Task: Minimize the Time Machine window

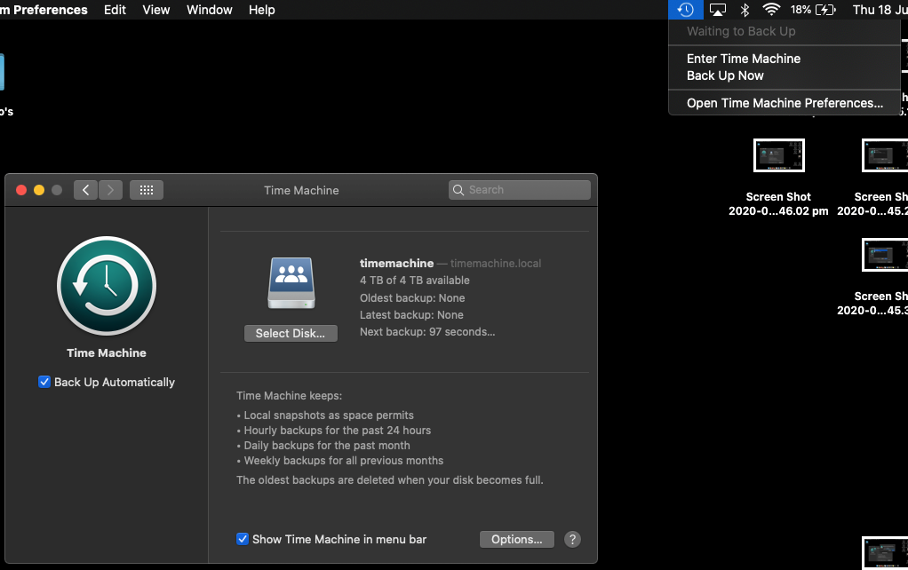Action: coord(39,190)
